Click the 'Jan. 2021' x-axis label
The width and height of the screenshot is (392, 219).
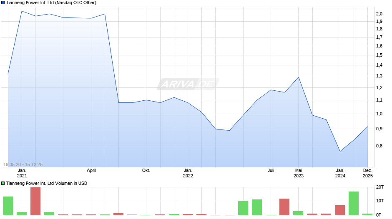(x=22, y=173)
